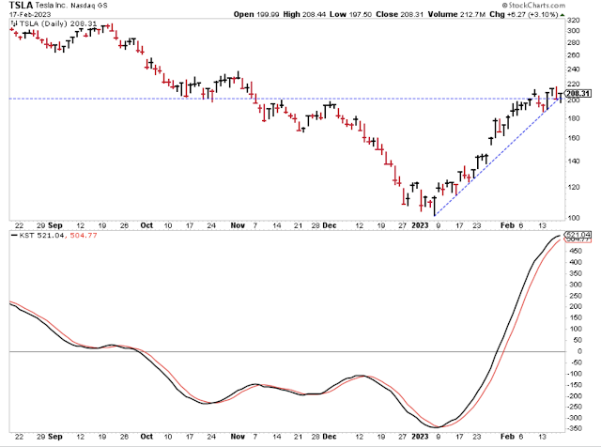Click '2023' on the KST panel date axis

420,437
